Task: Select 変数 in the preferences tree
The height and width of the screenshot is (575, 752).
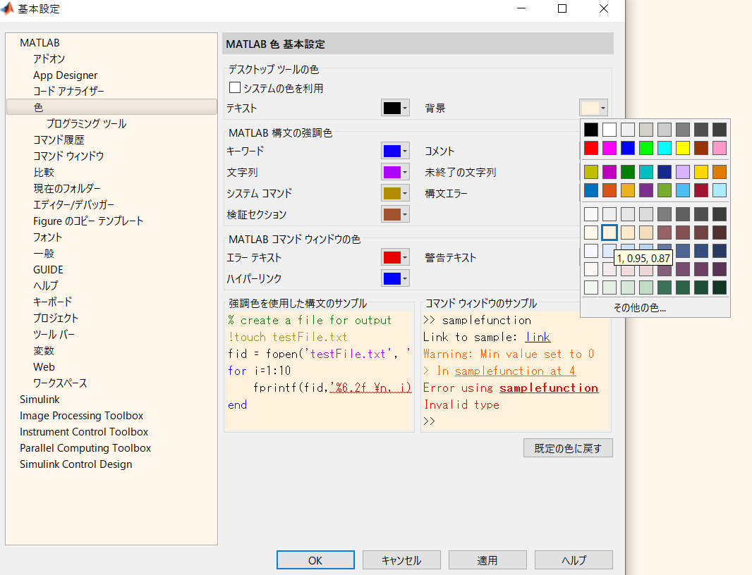Action: pos(44,351)
